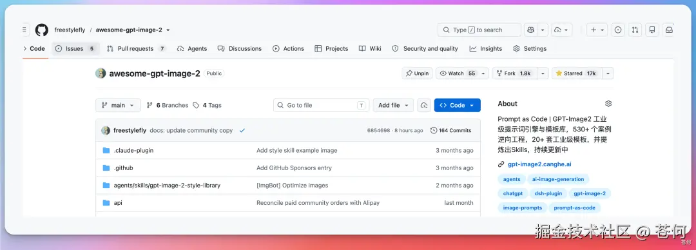Expand the star lists dropdown arrow
The width and height of the screenshot is (696, 250).
point(608,73)
